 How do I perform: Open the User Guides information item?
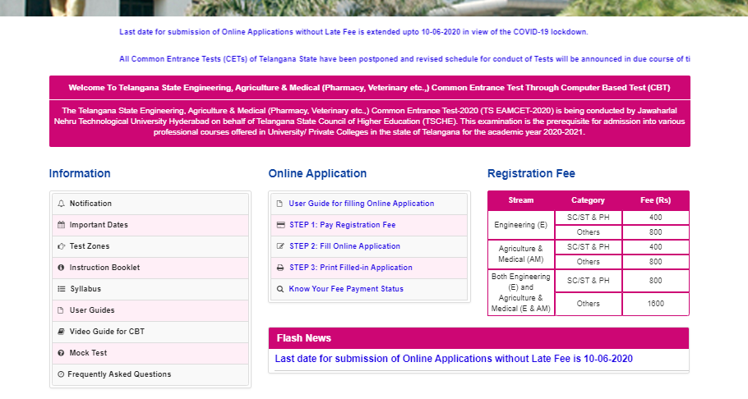tap(92, 310)
